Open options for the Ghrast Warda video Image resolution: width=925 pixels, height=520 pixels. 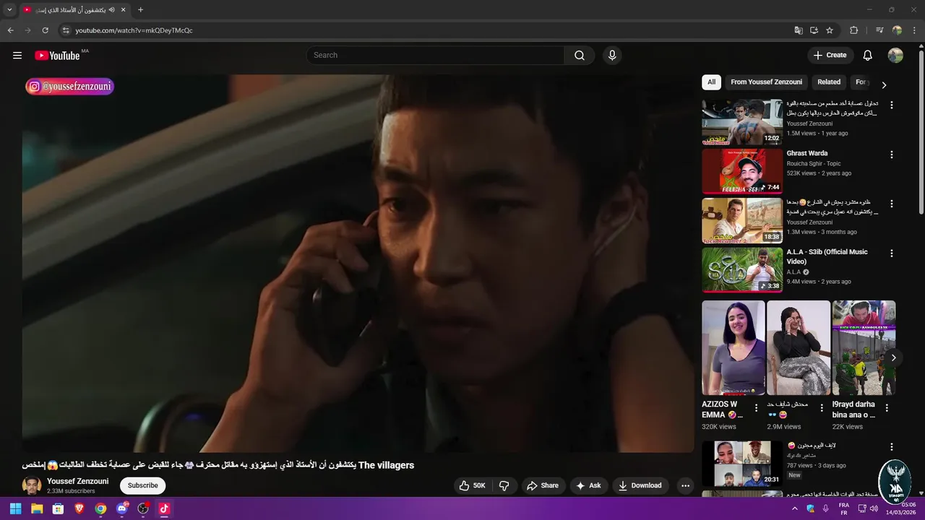point(891,155)
